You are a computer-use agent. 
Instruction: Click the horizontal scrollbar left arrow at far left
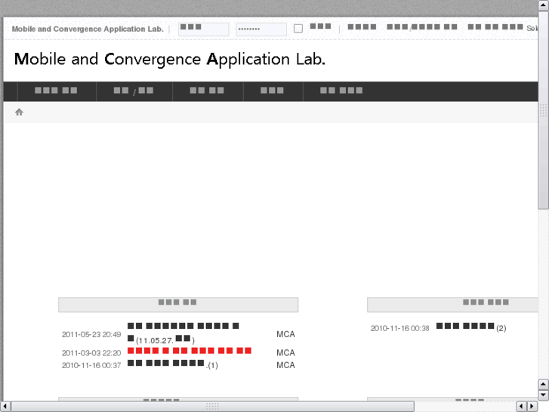pos(5,406)
